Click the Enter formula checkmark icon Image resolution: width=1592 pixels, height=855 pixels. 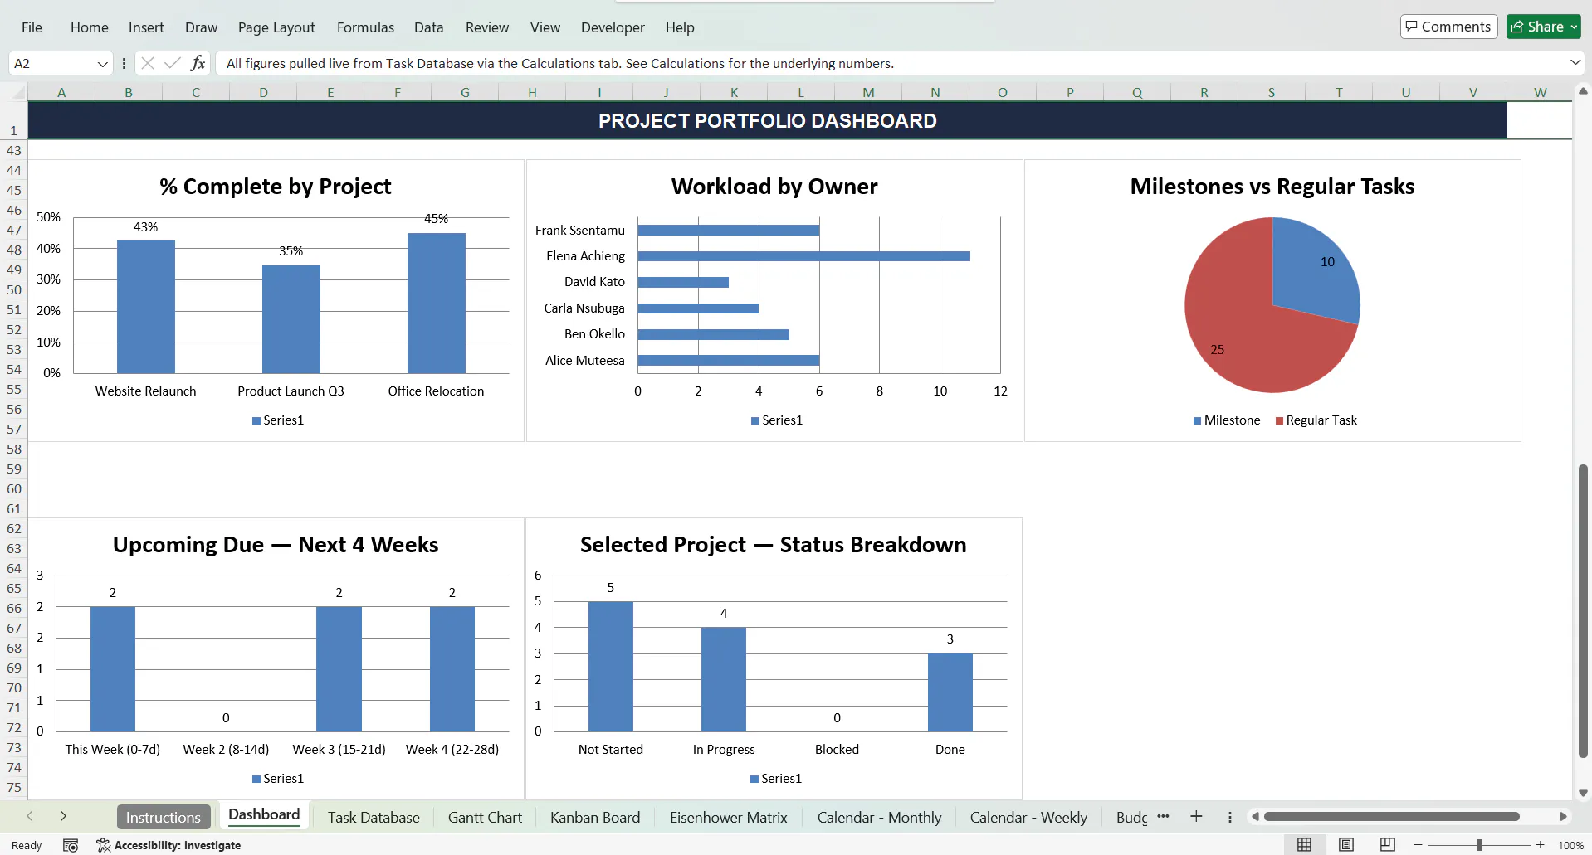tap(173, 63)
